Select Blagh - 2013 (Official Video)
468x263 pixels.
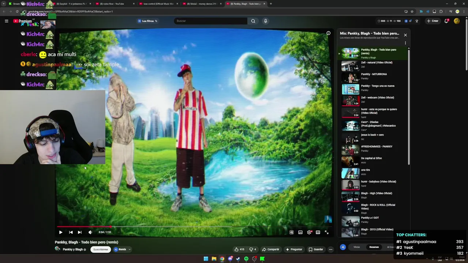[x=374, y=232]
